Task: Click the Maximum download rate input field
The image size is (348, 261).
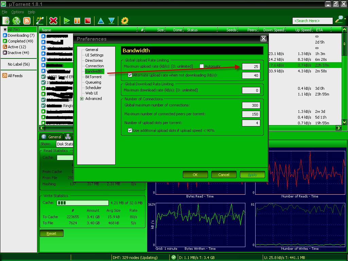Action: point(251,90)
